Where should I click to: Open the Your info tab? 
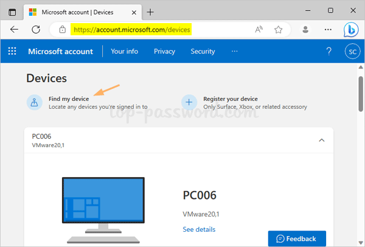[x=125, y=51]
